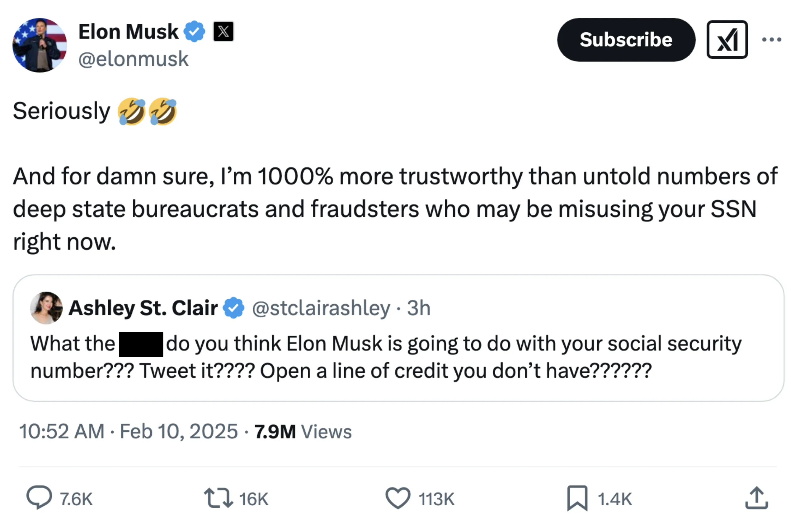Click the @stclairashley handle
Viewport: 795px width, 529px height.
click(x=321, y=308)
